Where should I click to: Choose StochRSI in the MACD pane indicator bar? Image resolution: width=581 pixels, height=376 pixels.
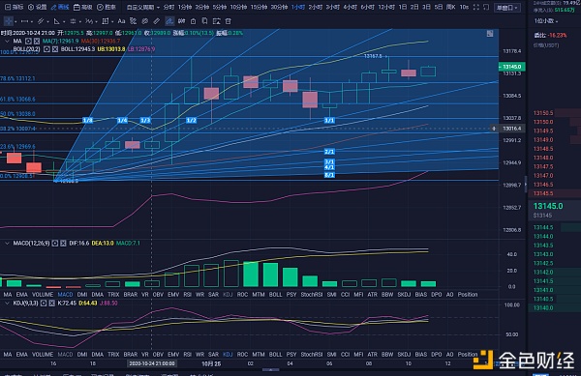[312, 295]
